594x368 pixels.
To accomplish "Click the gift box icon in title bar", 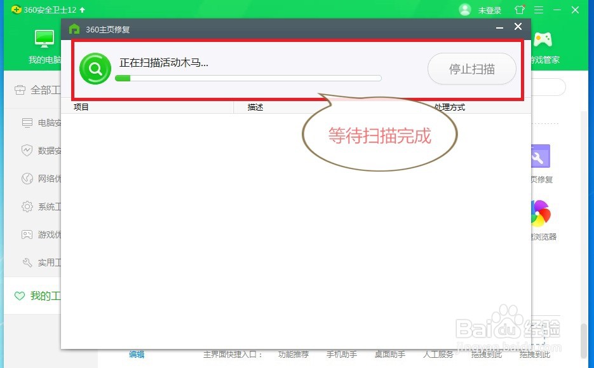I will point(518,10).
